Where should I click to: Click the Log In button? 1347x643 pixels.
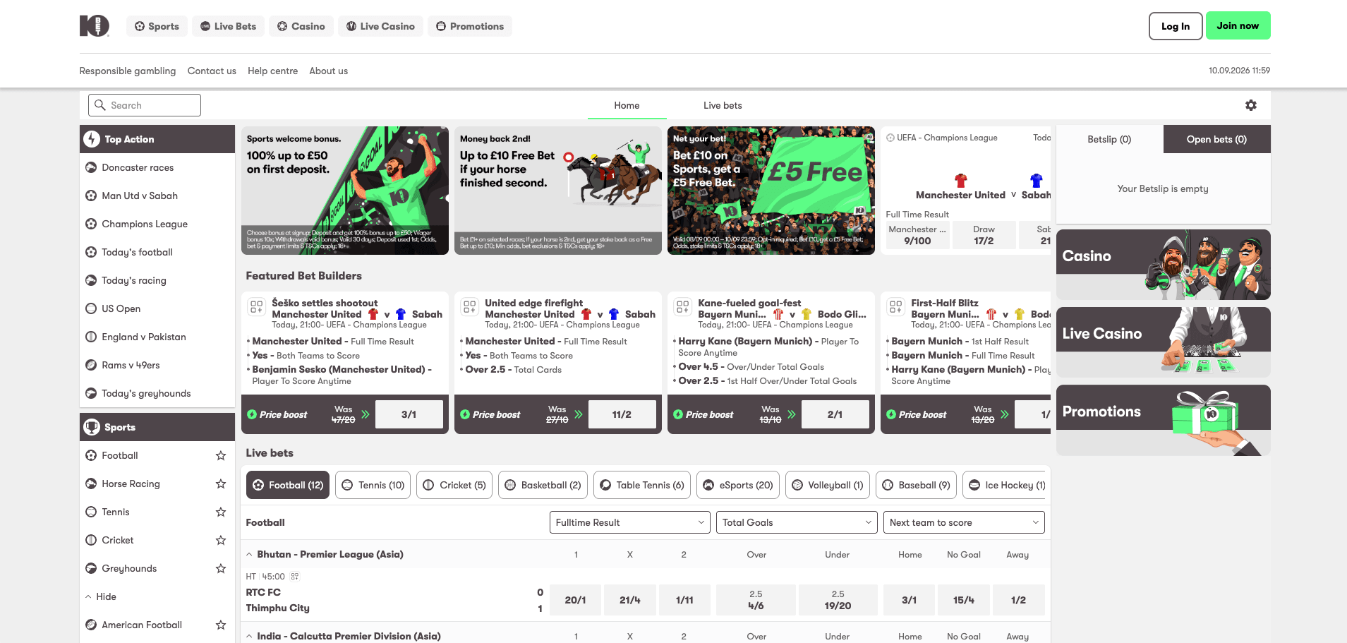pos(1176,26)
